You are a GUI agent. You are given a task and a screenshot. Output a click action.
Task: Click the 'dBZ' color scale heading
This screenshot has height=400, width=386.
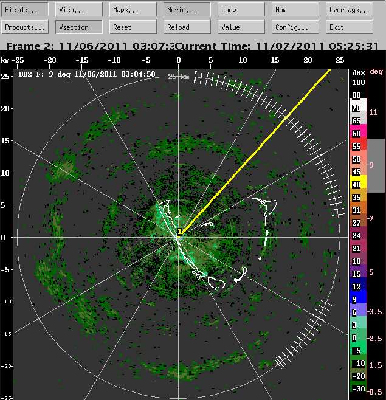click(358, 73)
